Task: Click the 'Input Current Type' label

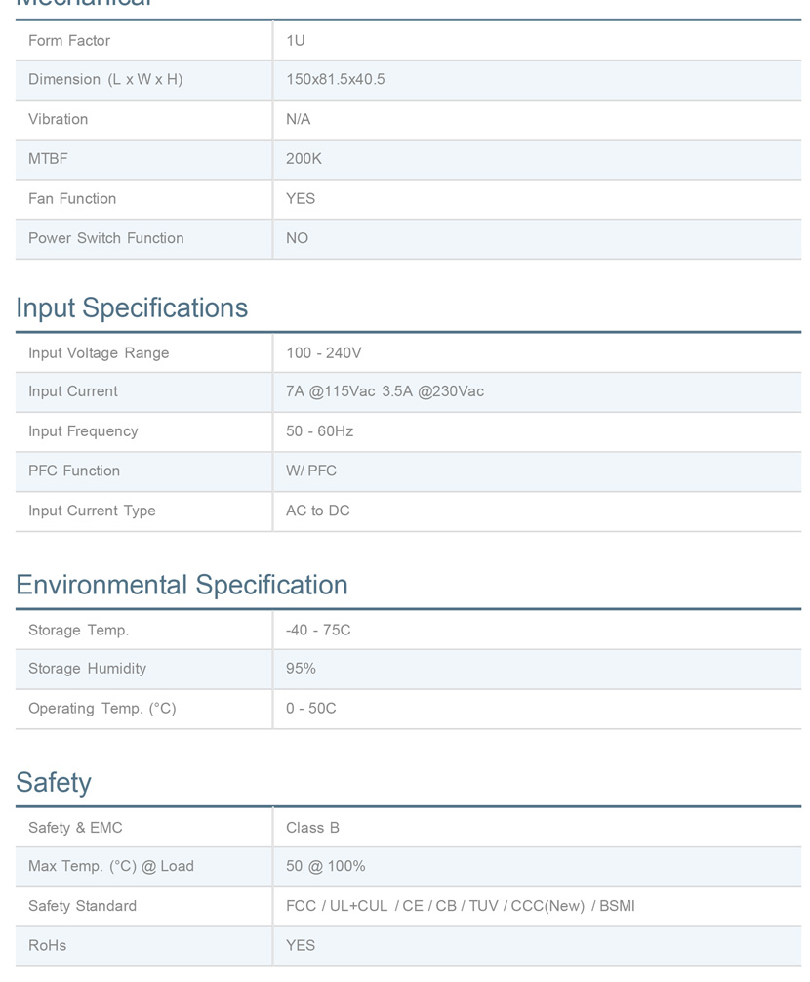Action: tap(92, 511)
